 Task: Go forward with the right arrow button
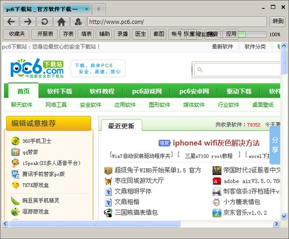click(x=28, y=22)
